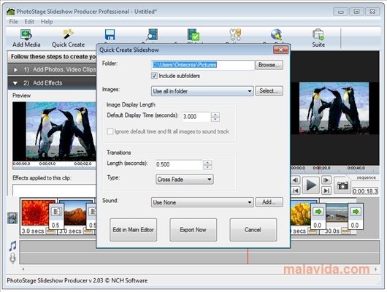387x292 pixels.
Task: Increase Default Display Time with up arrow
Action: click(215, 115)
